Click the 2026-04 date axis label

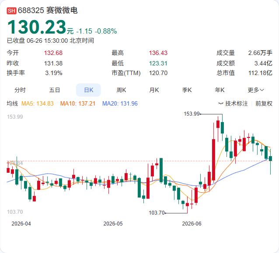click(21, 223)
